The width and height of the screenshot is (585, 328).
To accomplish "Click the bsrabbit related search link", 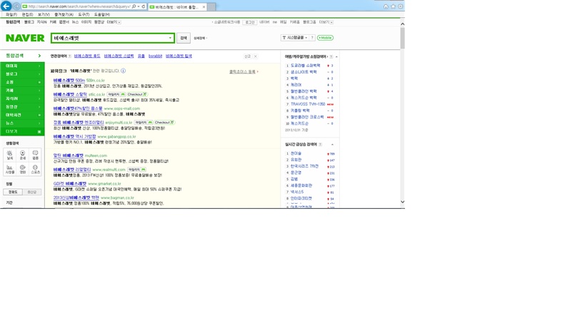I will (155, 56).
